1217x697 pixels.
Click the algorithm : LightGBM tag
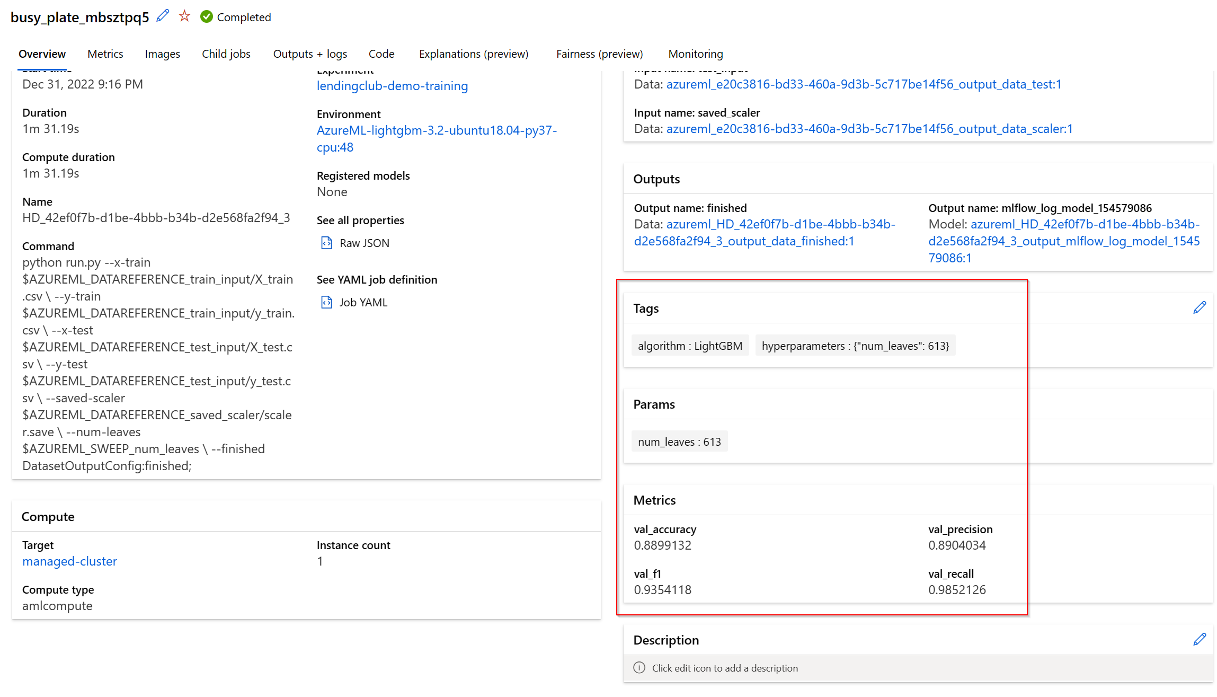tap(690, 346)
